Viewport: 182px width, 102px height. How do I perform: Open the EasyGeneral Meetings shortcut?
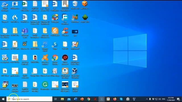[x=65, y=73]
